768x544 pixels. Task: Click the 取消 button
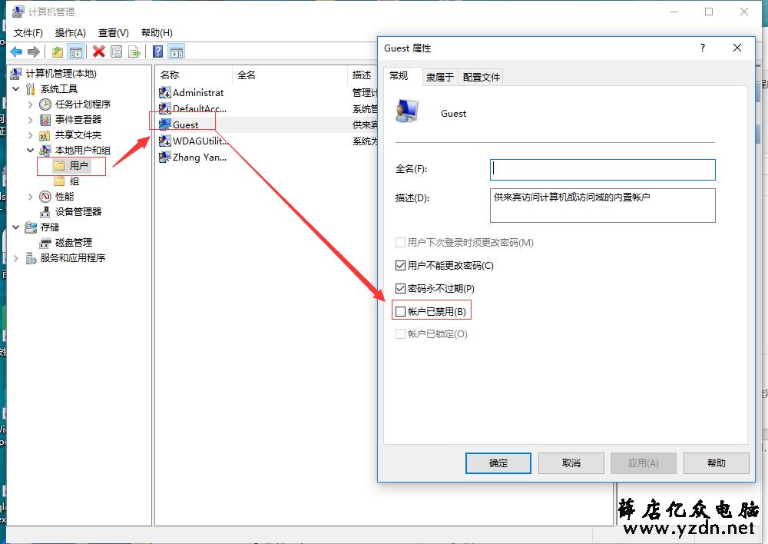571,463
